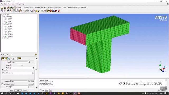Open the Settings menu
The image size is (169, 95).
tap(18, 4)
